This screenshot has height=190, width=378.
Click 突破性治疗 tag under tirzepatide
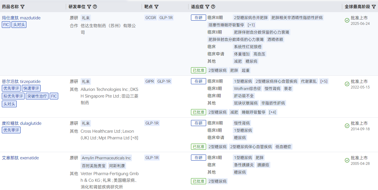pyautogui.click(x=37, y=96)
